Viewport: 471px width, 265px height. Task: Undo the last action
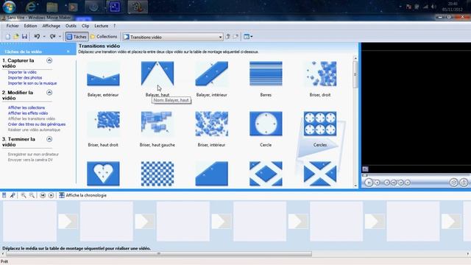click(38, 37)
